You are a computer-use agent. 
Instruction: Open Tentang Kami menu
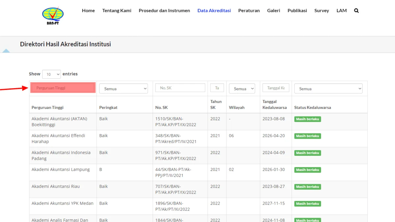click(x=117, y=11)
